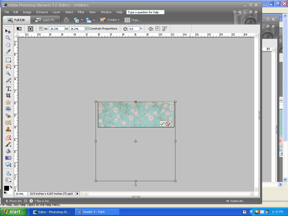
Task: Click the foreground black color swatch
Action: 6,188
